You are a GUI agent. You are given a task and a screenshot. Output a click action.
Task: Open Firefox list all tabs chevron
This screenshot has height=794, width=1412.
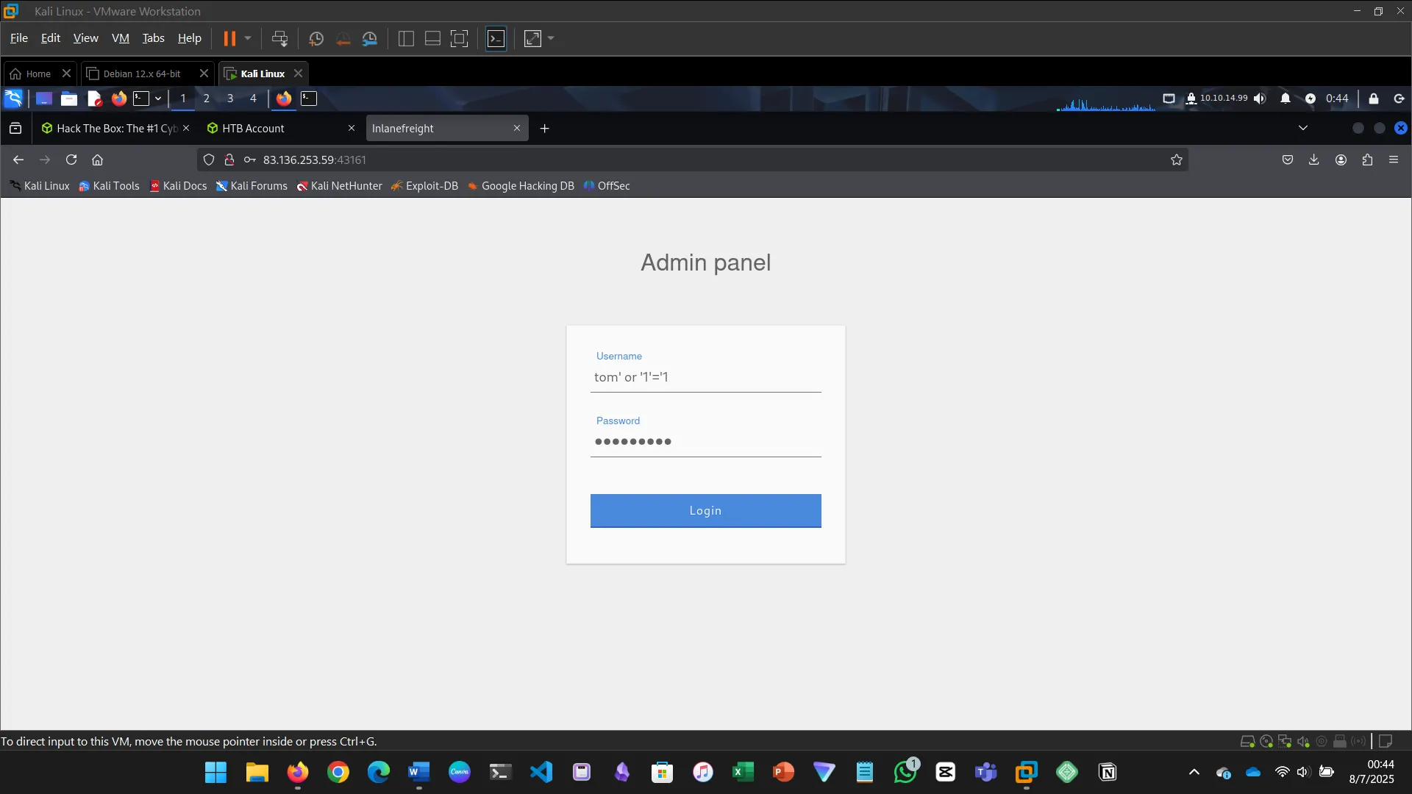pyautogui.click(x=1302, y=128)
